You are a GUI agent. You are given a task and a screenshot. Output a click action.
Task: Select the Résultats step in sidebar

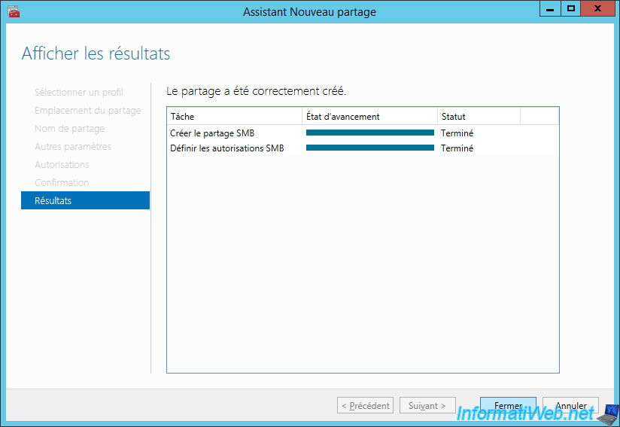point(86,200)
